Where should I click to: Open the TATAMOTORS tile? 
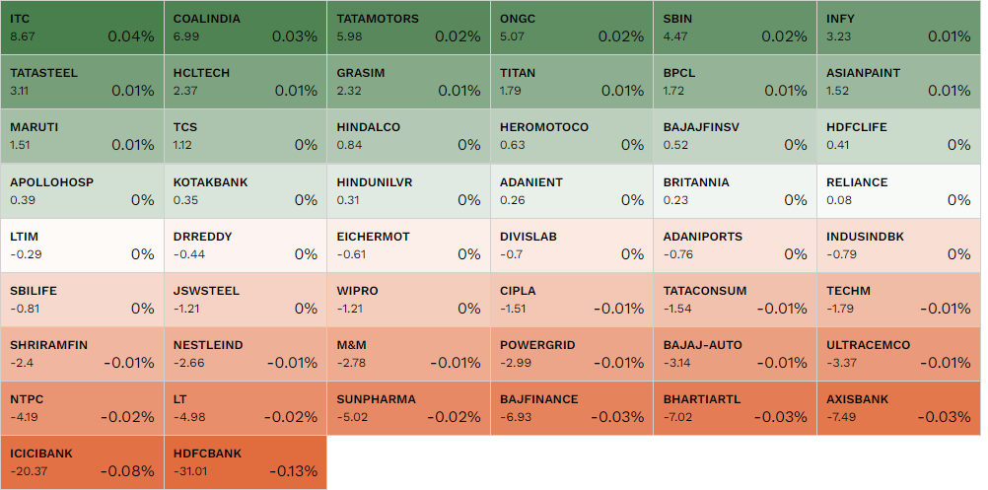click(408, 28)
